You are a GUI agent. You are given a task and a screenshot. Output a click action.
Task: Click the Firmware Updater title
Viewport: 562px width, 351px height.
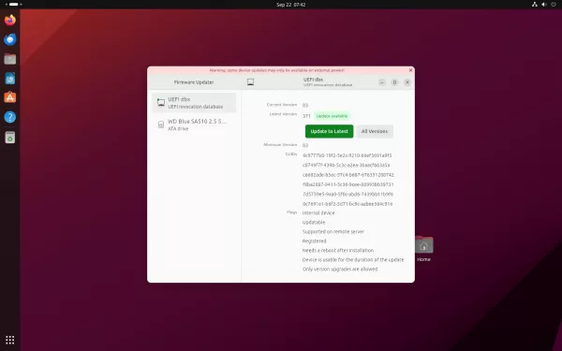tap(194, 82)
